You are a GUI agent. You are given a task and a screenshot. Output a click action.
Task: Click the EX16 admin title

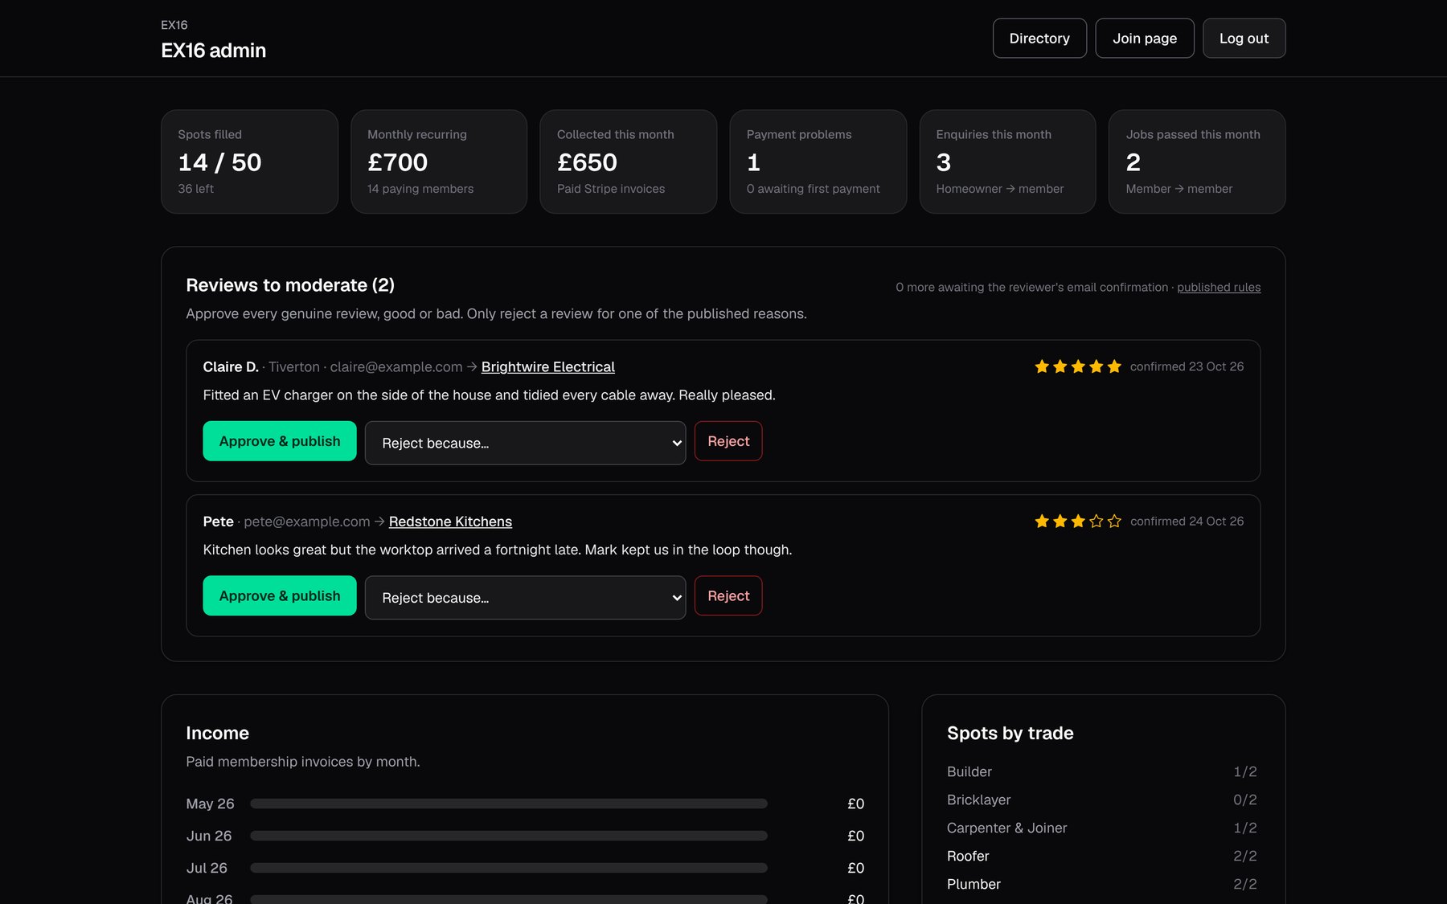click(213, 51)
